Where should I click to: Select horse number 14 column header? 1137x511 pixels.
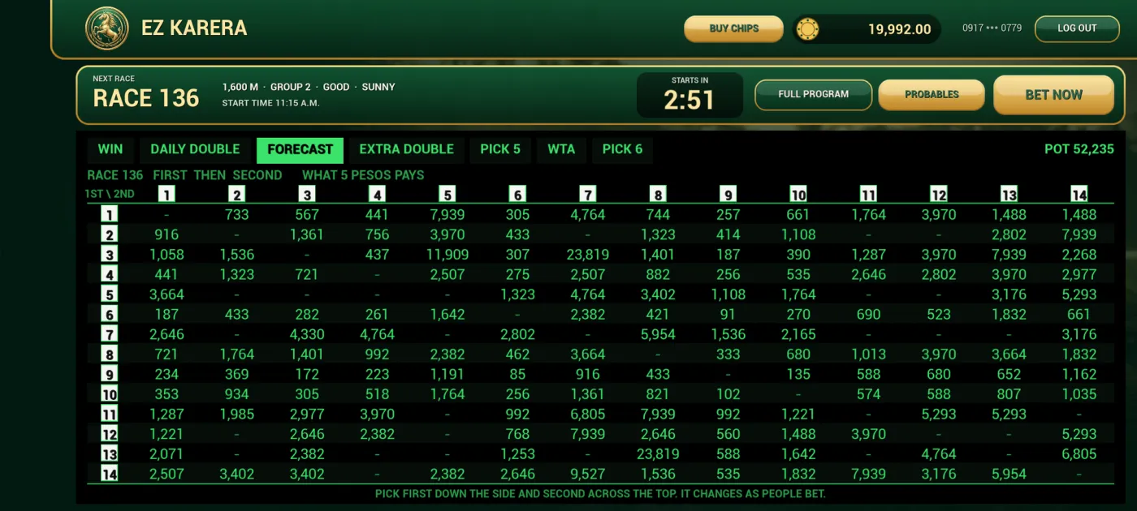coord(1079,194)
